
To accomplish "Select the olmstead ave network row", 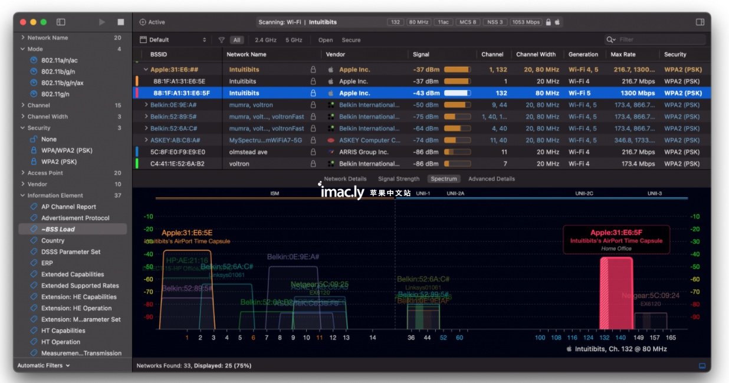I will click(422, 152).
